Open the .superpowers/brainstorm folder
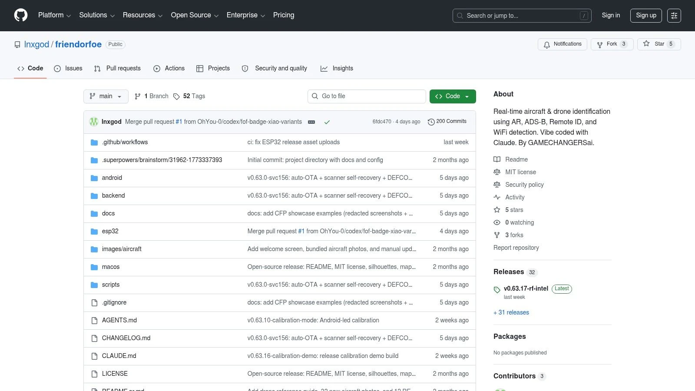 pos(162,160)
